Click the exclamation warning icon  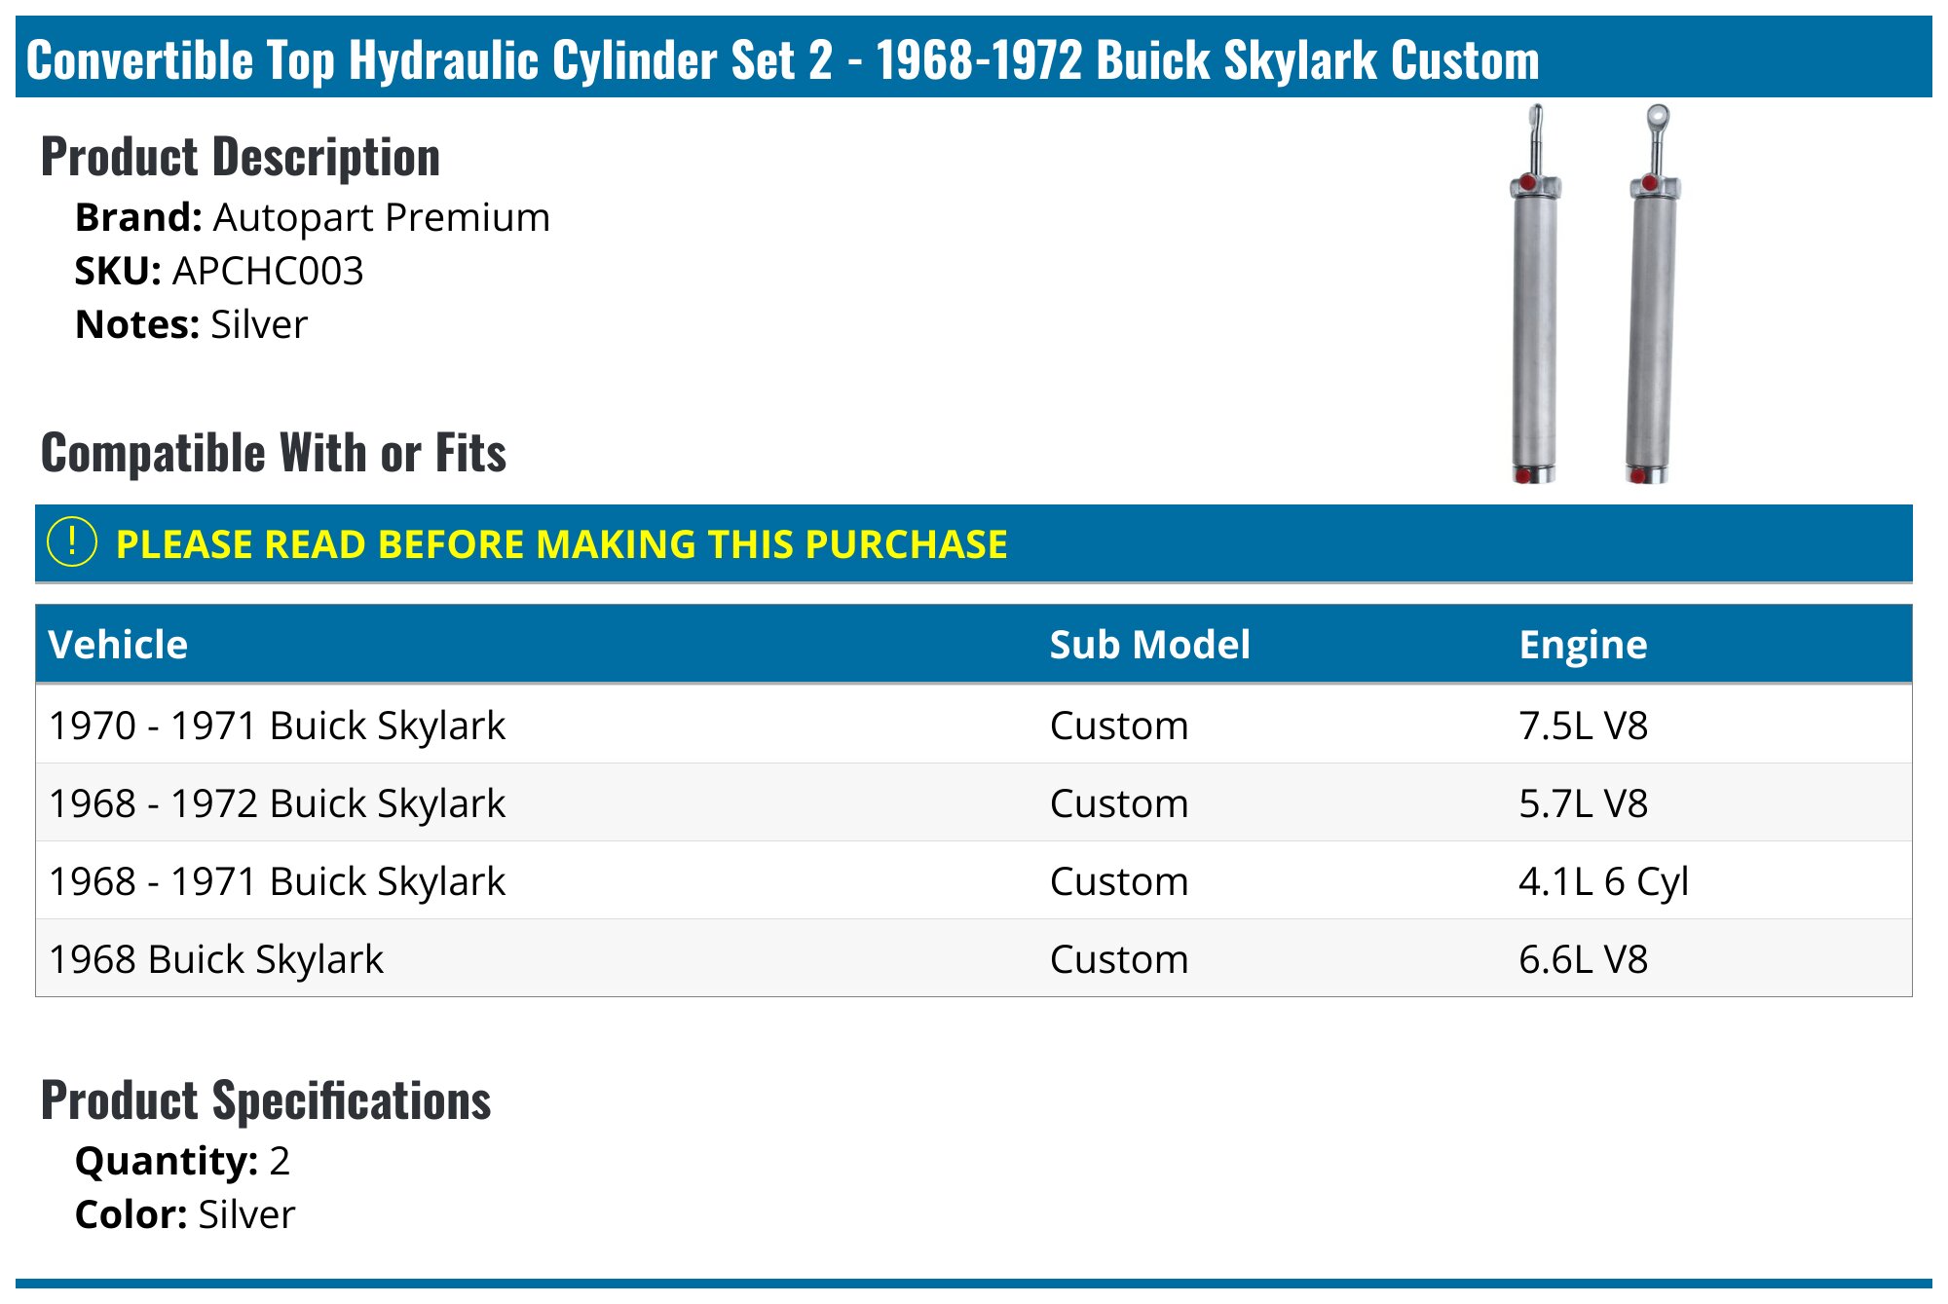[72, 542]
